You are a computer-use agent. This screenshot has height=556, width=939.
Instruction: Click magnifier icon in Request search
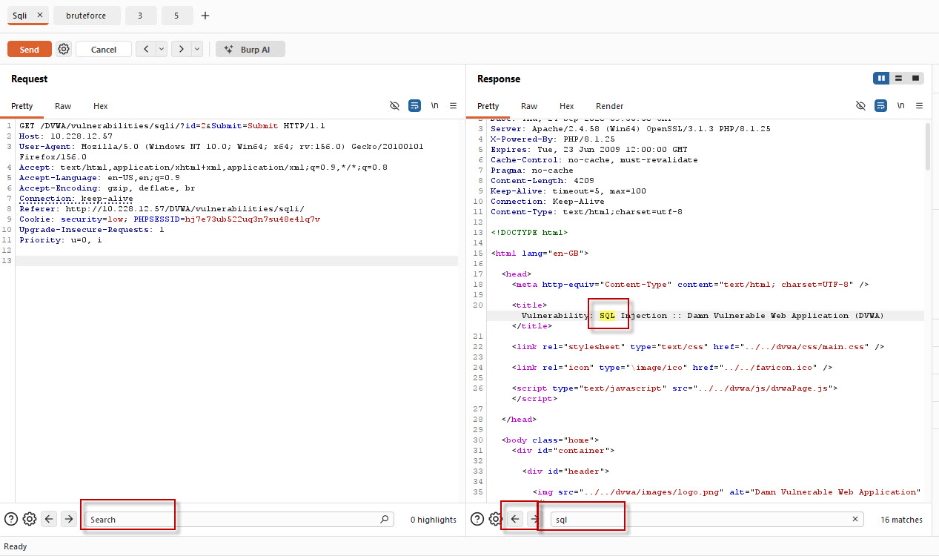pos(385,520)
